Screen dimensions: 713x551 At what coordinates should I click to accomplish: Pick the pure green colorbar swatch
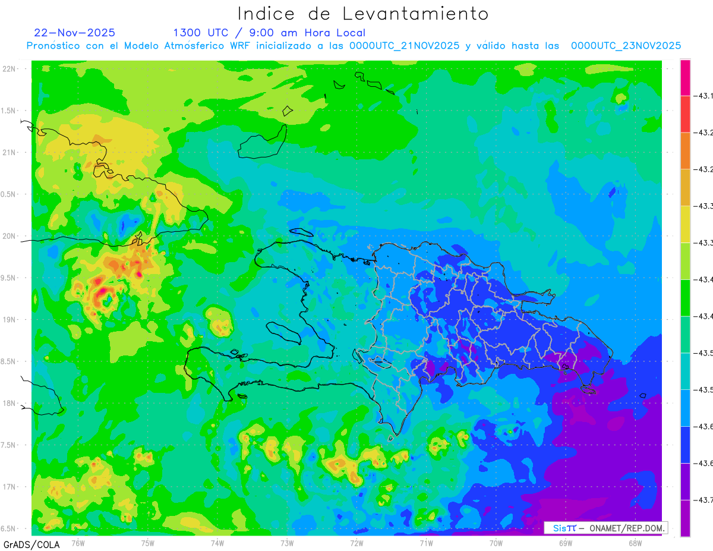click(685, 297)
